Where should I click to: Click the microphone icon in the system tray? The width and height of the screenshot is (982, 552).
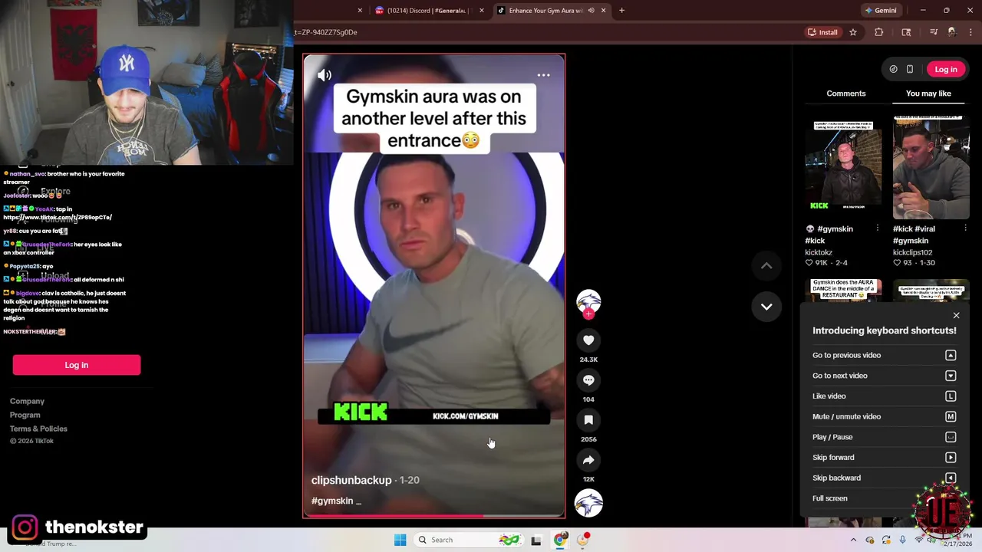(902, 540)
